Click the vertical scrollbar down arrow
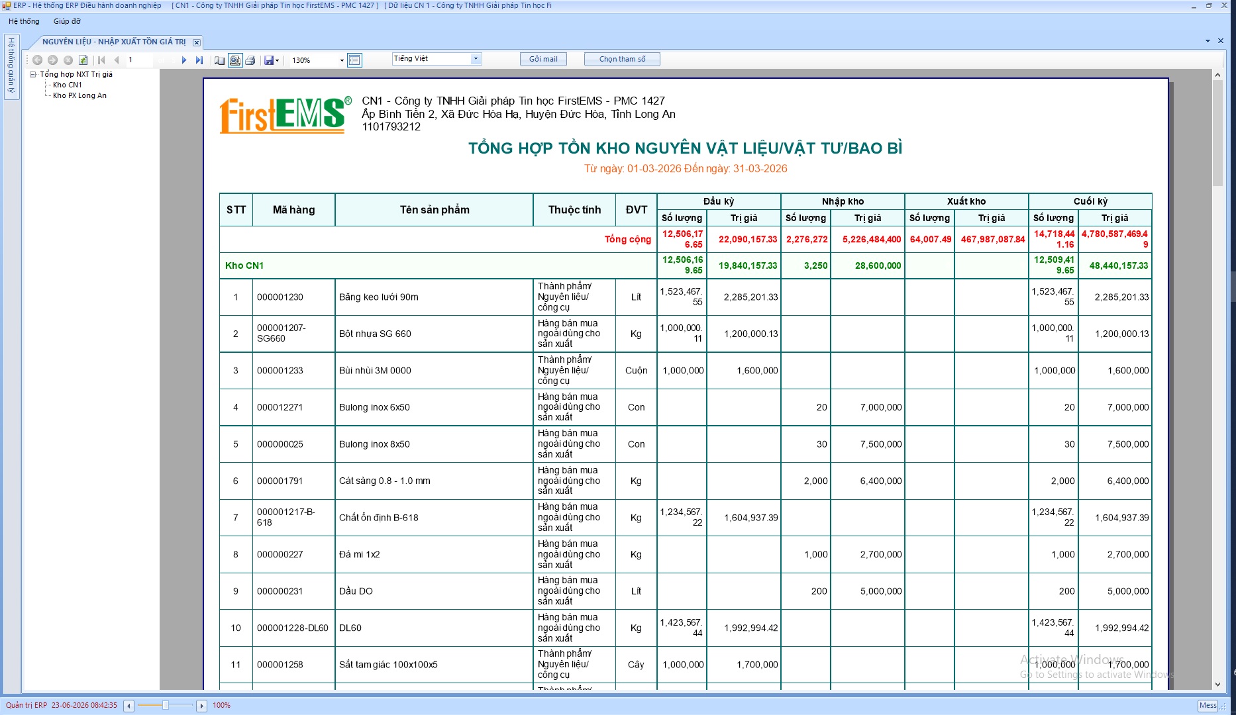 pyautogui.click(x=1217, y=685)
